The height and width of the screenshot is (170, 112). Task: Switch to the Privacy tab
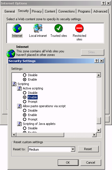click(37, 11)
